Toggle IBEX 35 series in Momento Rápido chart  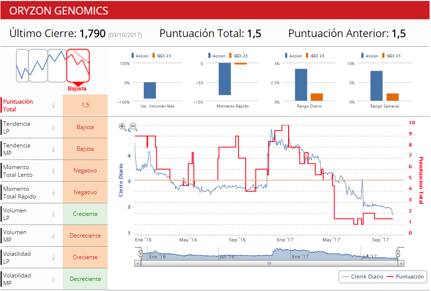pos(238,56)
